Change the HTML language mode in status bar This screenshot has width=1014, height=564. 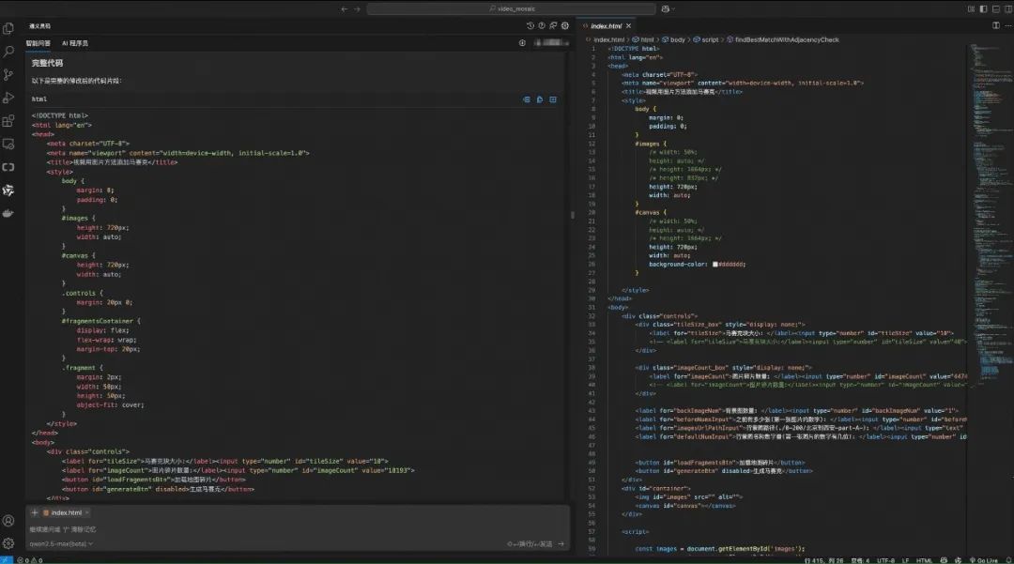(x=924, y=560)
